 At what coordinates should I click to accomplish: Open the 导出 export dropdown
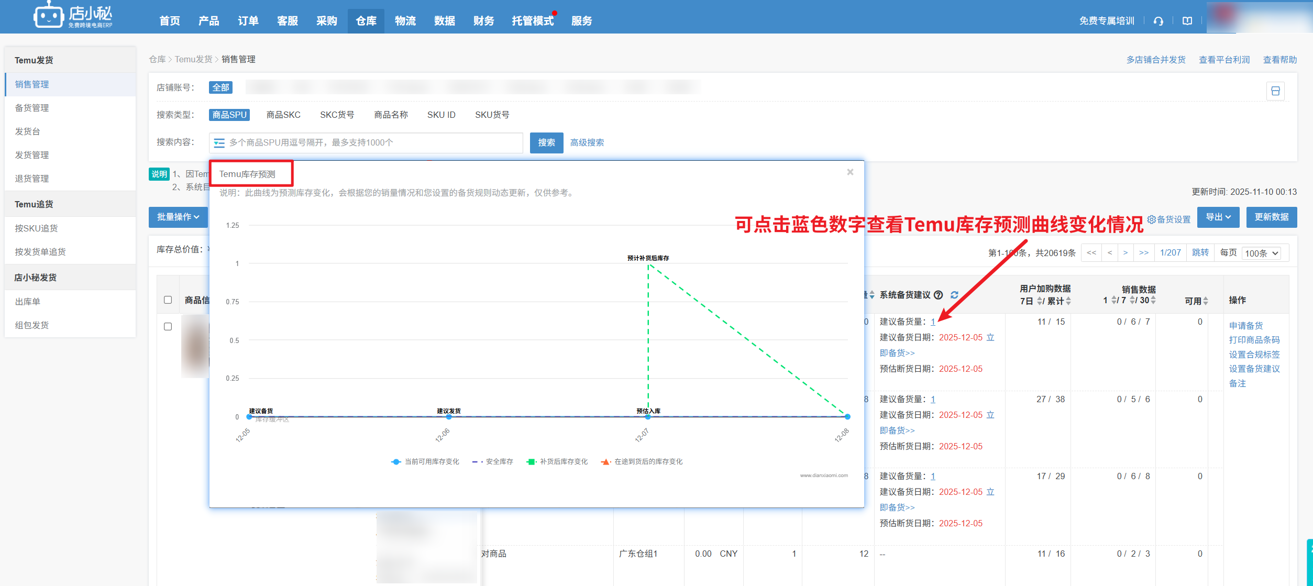1218,217
